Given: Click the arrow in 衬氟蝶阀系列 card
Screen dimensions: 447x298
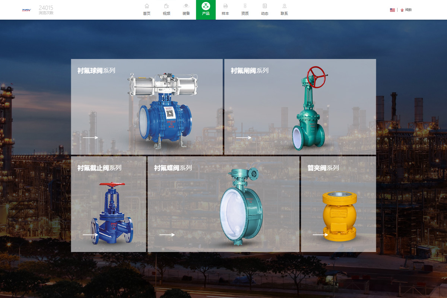Looking at the screenshot, I should pos(167,235).
